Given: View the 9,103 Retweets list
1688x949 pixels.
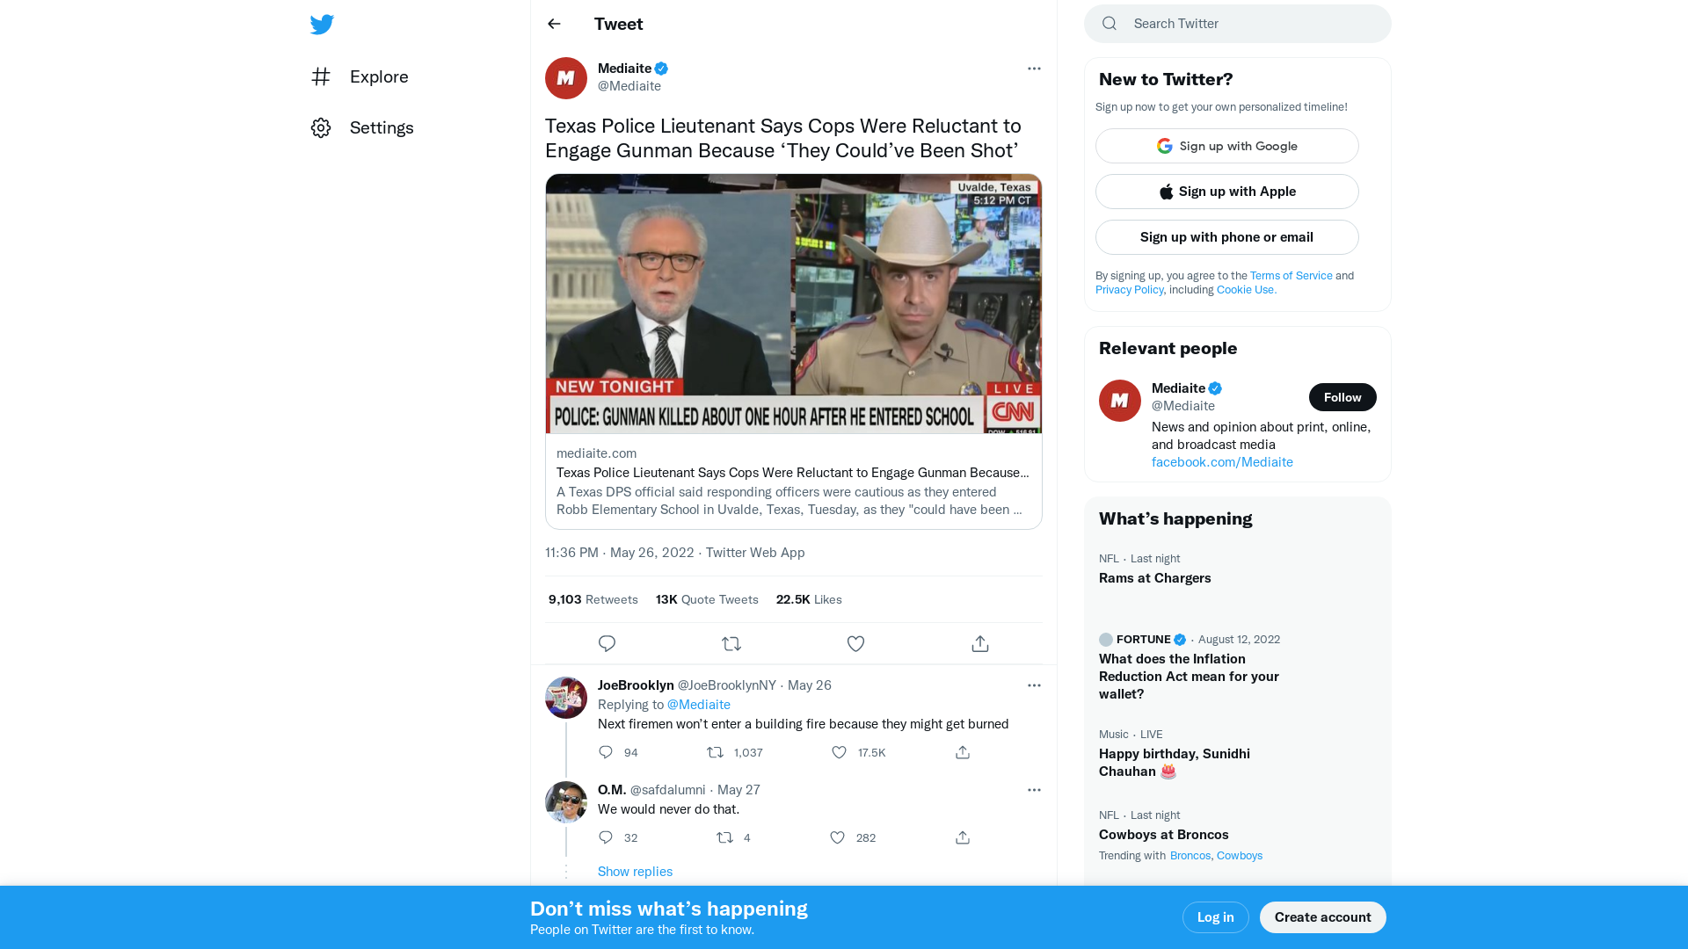Looking at the screenshot, I should coord(593,599).
